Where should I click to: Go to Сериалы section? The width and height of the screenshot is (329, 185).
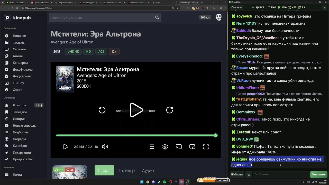tap(19, 49)
